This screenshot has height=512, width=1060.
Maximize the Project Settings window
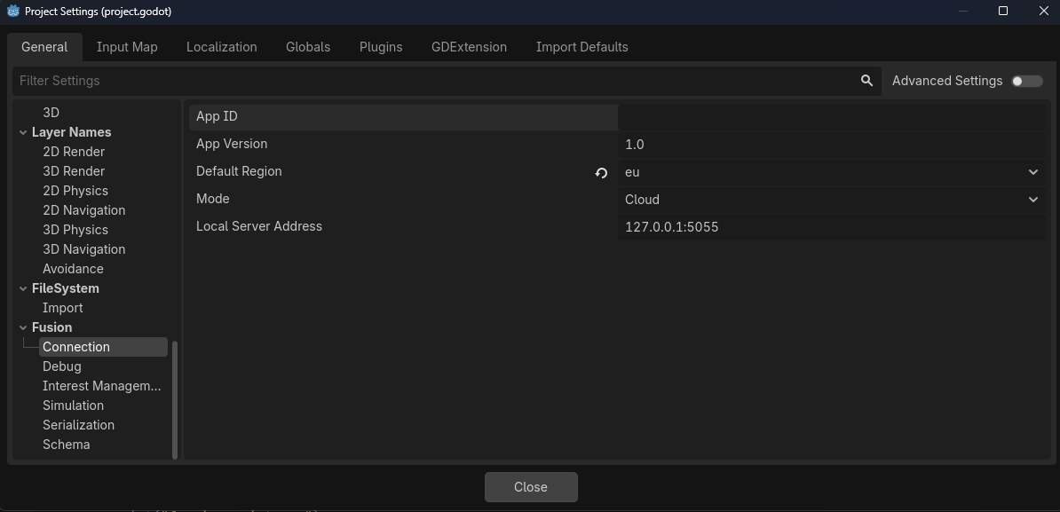click(x=1003, y=11)
